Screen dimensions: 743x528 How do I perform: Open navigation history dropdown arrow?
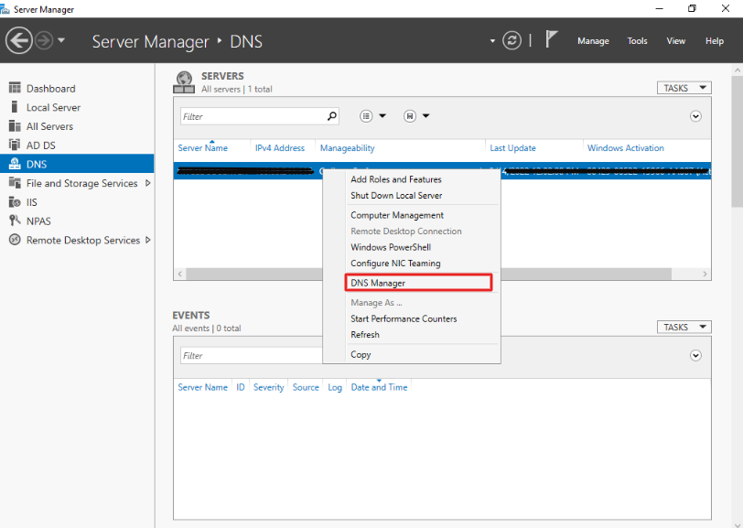61,40
